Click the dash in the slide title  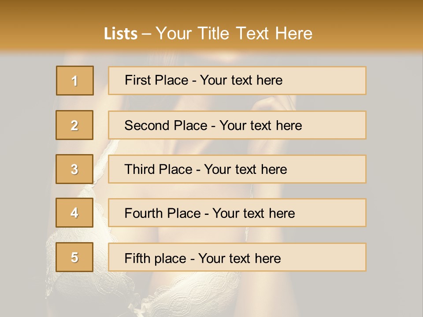[146, 34]
